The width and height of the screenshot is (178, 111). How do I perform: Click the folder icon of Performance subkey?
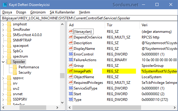pyautogui.click(x=15, y=67)
